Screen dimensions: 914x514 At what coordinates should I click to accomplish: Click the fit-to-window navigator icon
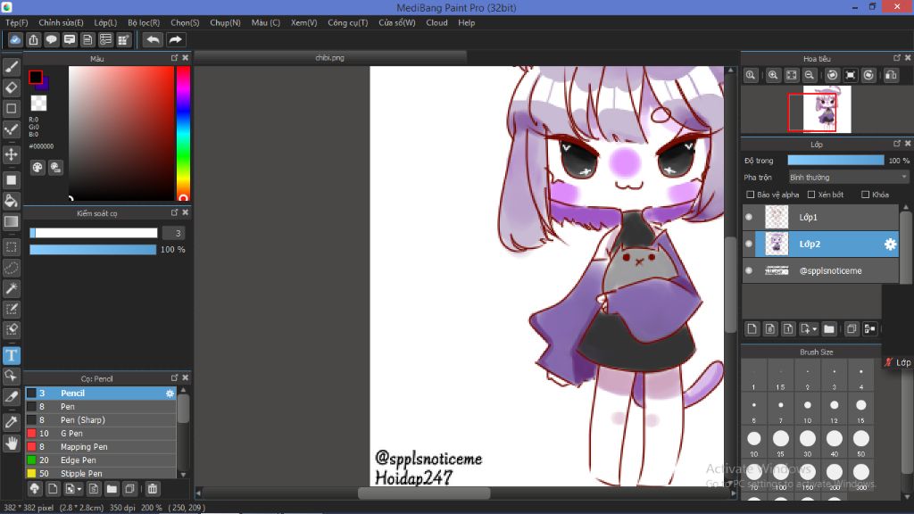[791, 75]
